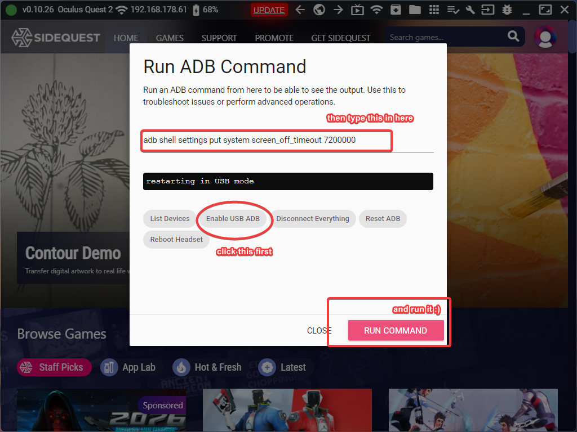Click the 'Transfer digital artwork to real life' description
This screenshot has width=577, height=432.
(77, 271)
